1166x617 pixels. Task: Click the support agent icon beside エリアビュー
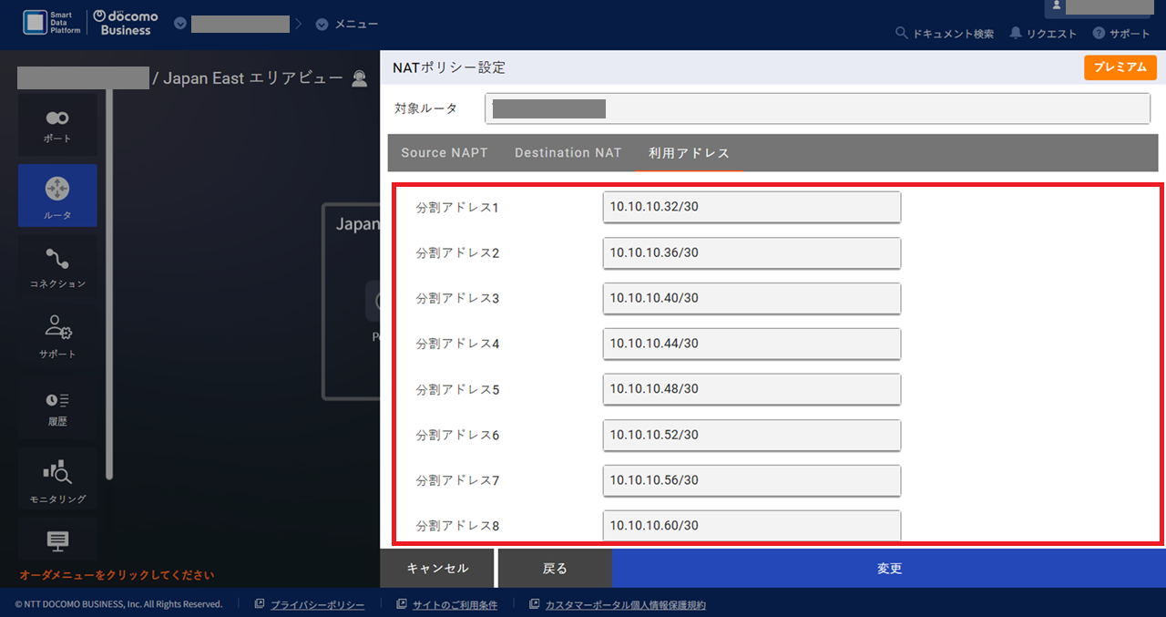click(360, 78)
